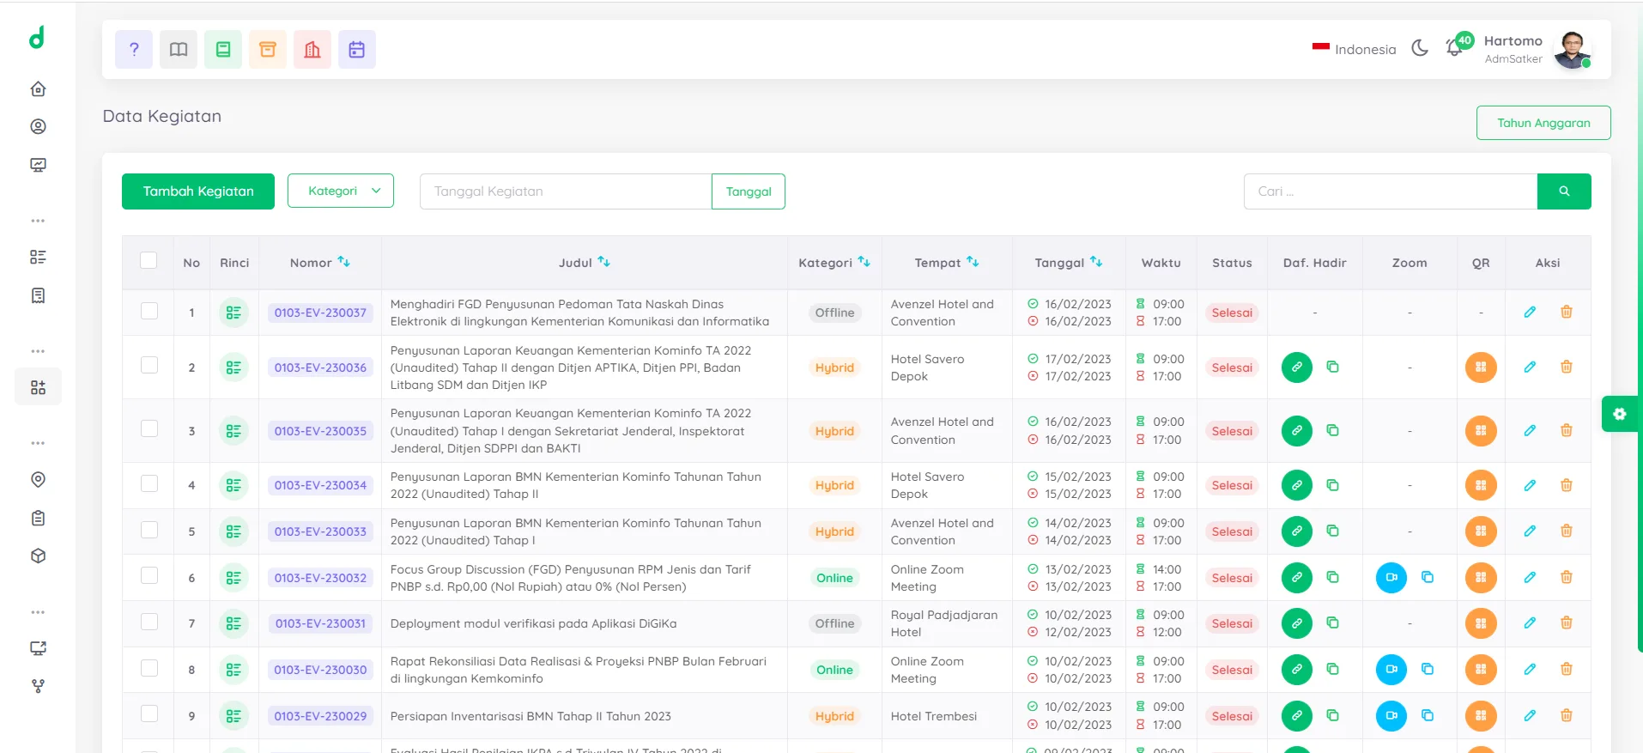Open the list-view icon in sidebar
The height and width of the screenshot is (753, 1643).
point(38,257)
